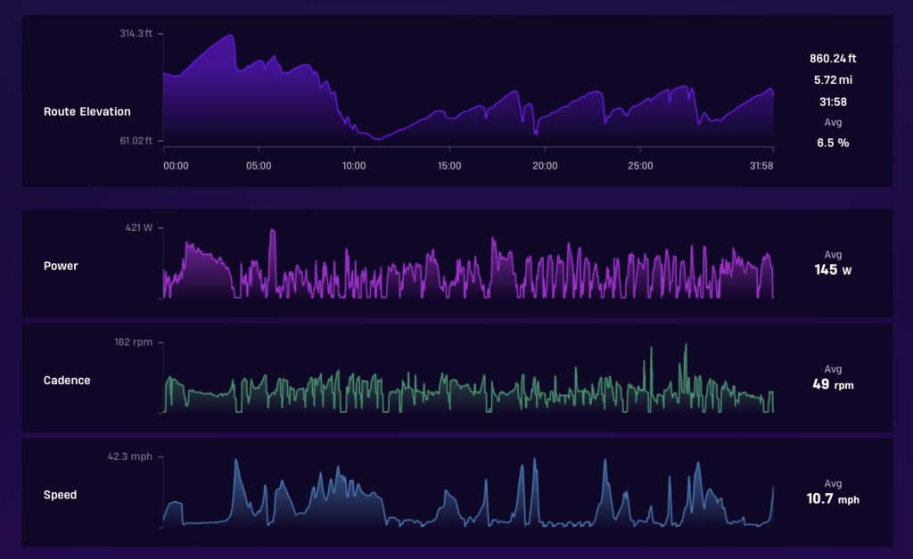Click the 10.7 mph average speed value

click(x=833, y=499)
